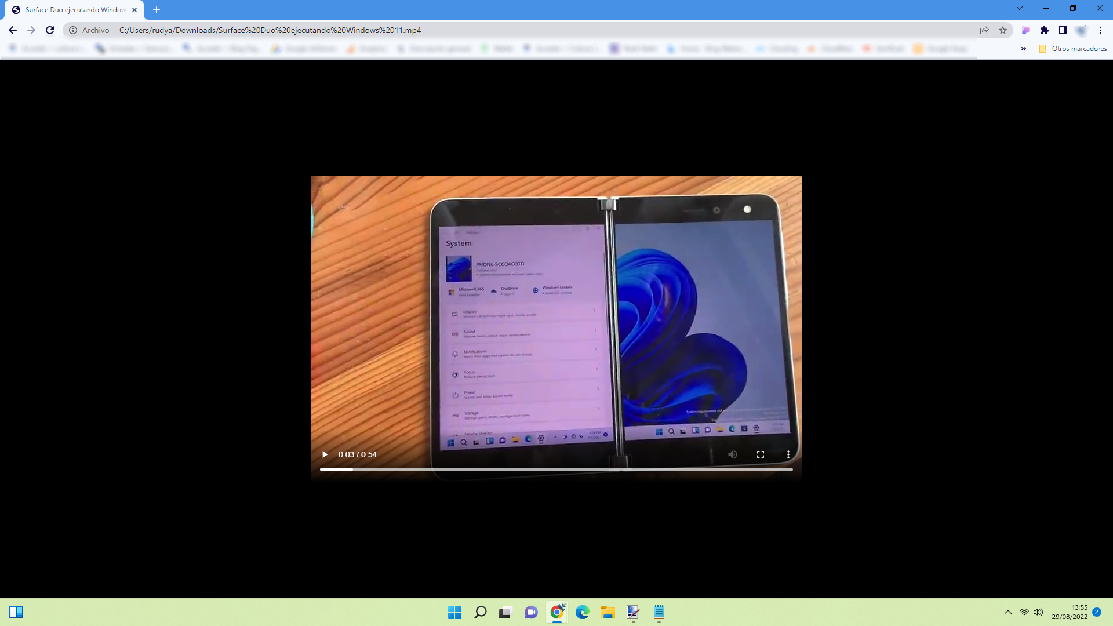Open the volume icon in system tray
Screen dimensions: 1113x626
[x=1038, y=612]
